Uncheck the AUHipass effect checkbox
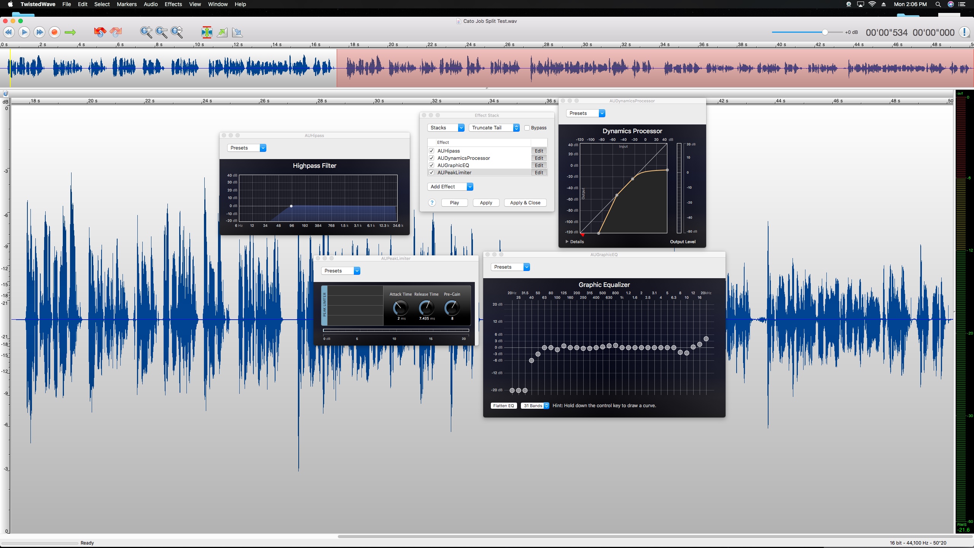This screenshot has width=974, height=548. (x=431, y=151)
